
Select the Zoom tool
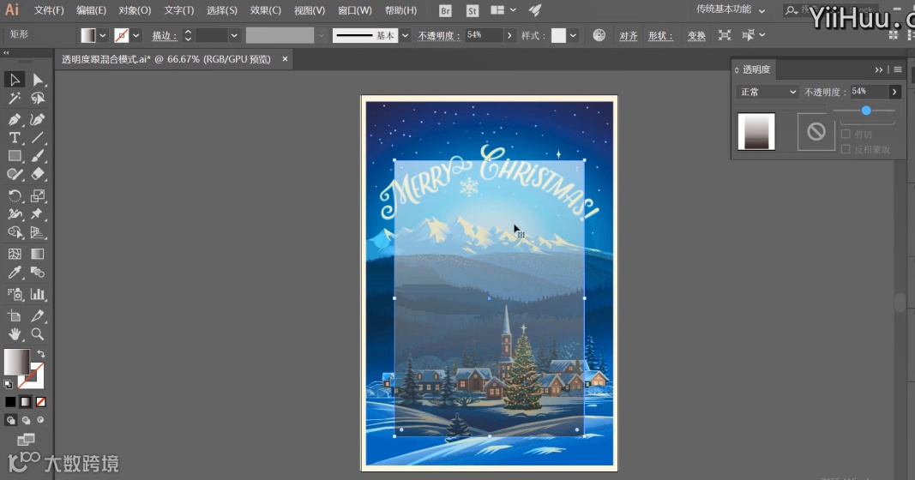coord(38,334)
